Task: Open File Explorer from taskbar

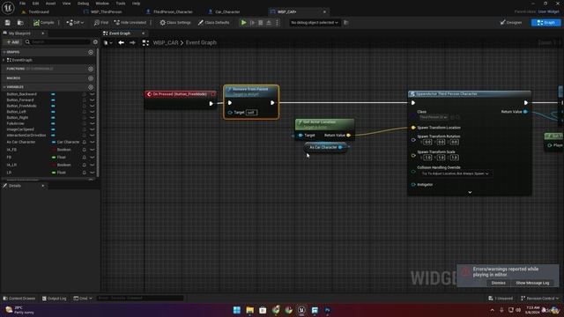Action: click(x=249, y=310)
